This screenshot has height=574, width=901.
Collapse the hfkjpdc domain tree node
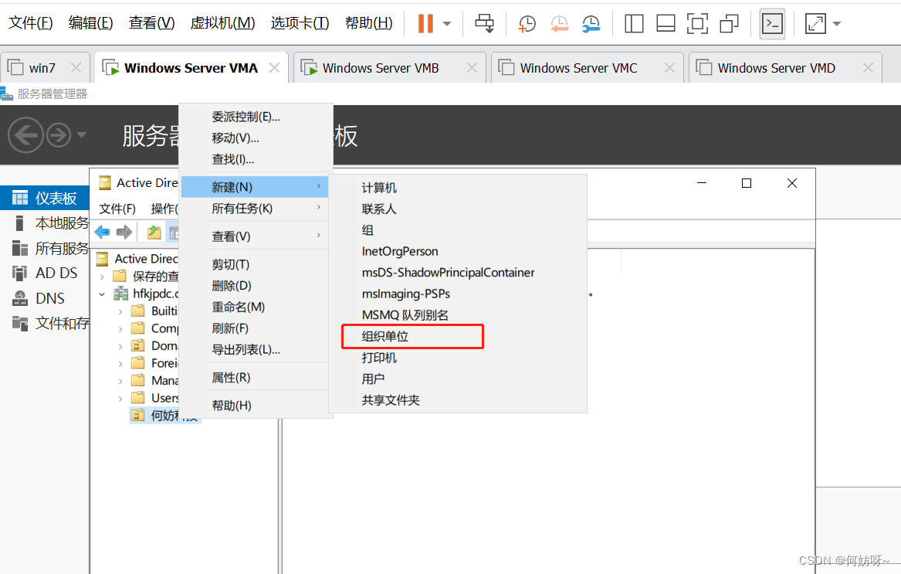pyautogui.click(x=102, y=294)
